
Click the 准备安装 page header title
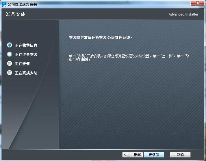click(x=15, y=14)
